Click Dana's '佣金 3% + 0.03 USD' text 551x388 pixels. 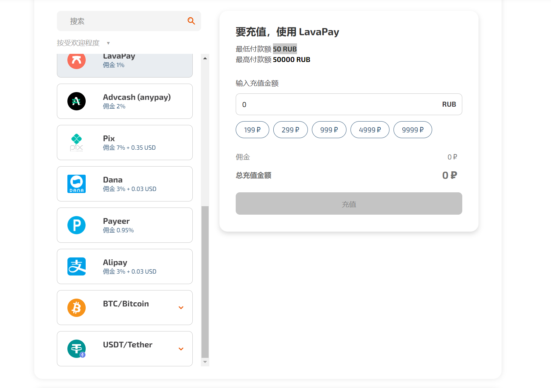point(130,189)
